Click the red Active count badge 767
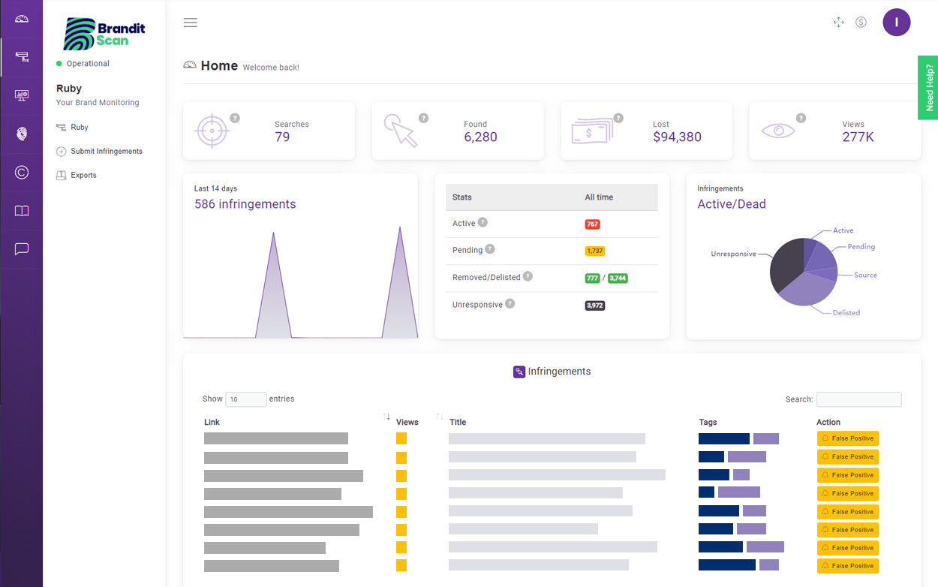938x587 pixels. tap(592, 224)
